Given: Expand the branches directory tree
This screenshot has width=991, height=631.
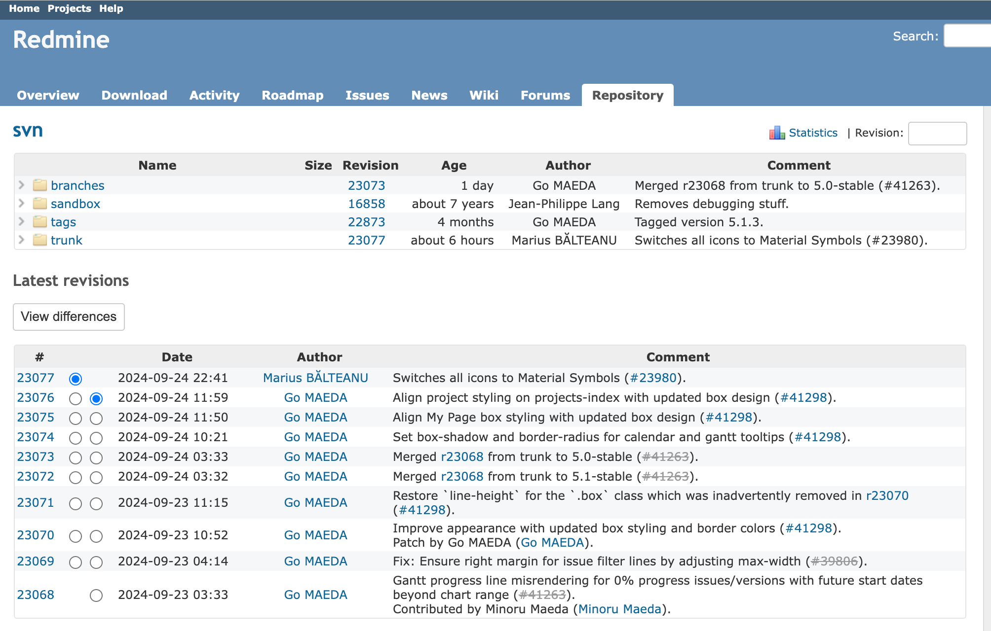Looking at the screenshot, I should 21,185.
